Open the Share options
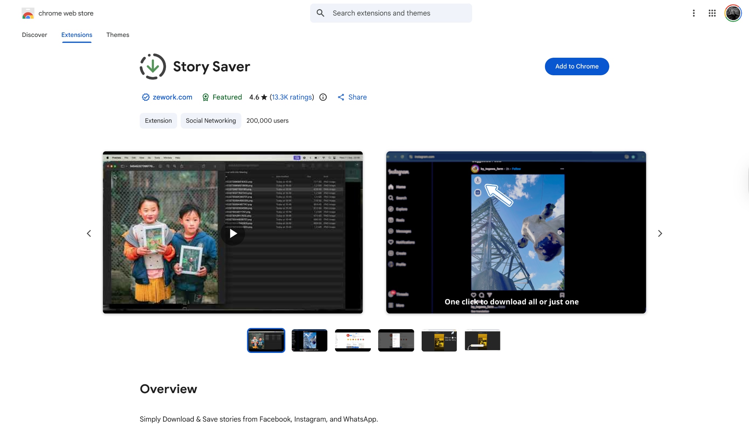749x430 pixels. coord(351,97)
